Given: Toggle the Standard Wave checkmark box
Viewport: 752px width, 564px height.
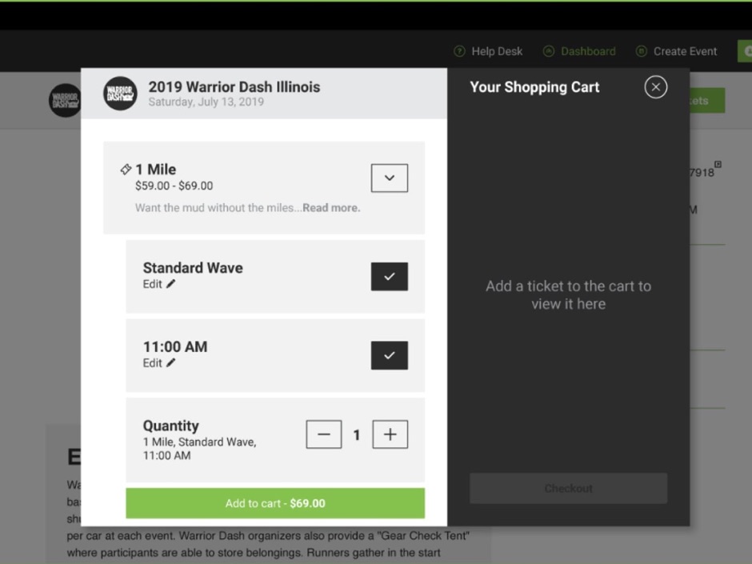Looking at the screenshot, I should click(x=390, y=276).
